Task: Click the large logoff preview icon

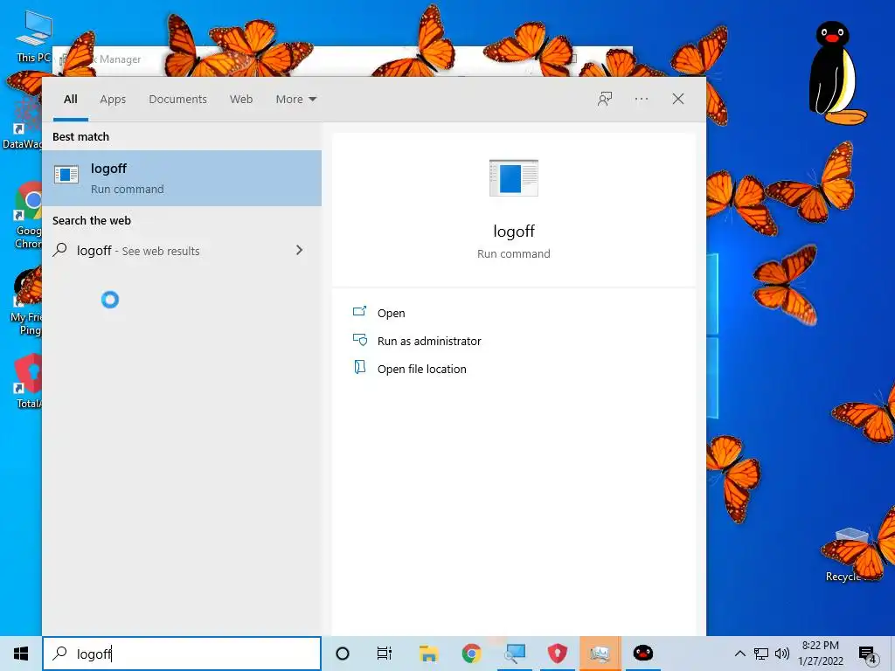Action: [x=514, y=178]
